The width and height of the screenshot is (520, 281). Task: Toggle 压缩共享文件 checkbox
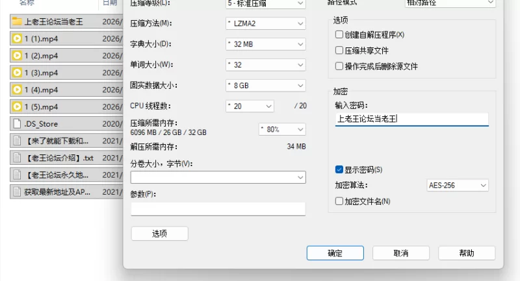[x=339, y=50]
